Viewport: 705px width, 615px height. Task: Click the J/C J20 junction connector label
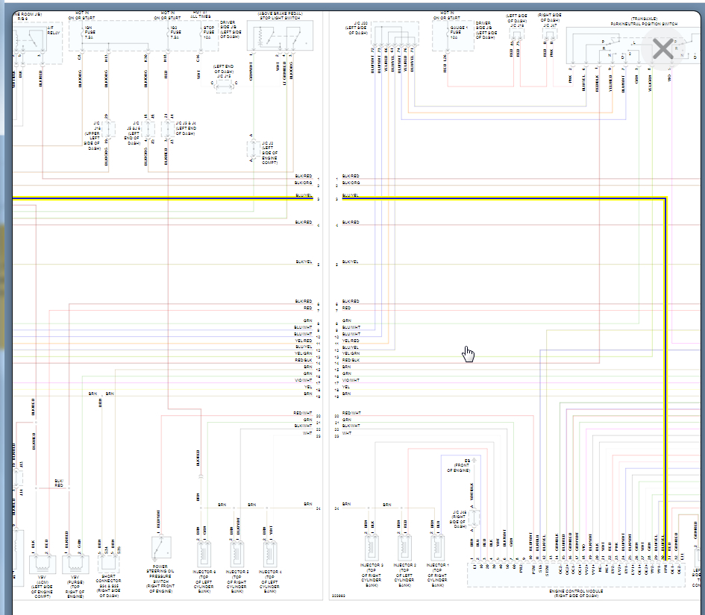pos(357,28)
